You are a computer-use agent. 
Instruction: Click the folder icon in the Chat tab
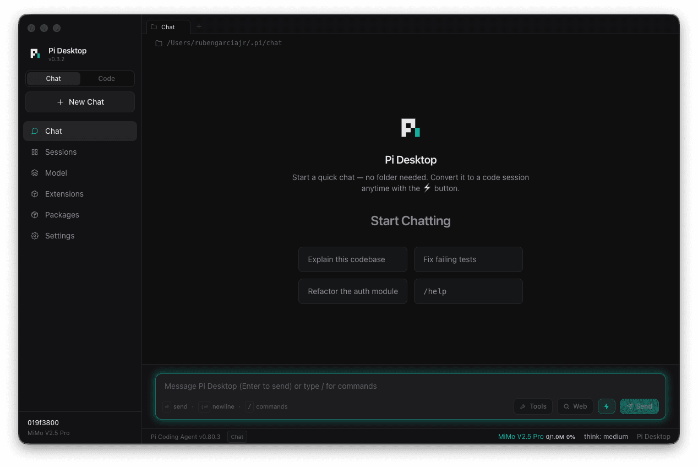pos(154,27)
